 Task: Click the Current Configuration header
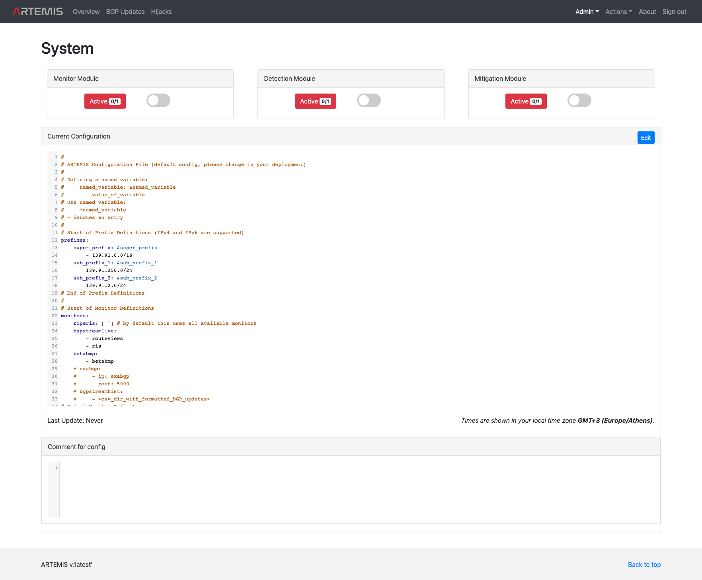(78, 136)
